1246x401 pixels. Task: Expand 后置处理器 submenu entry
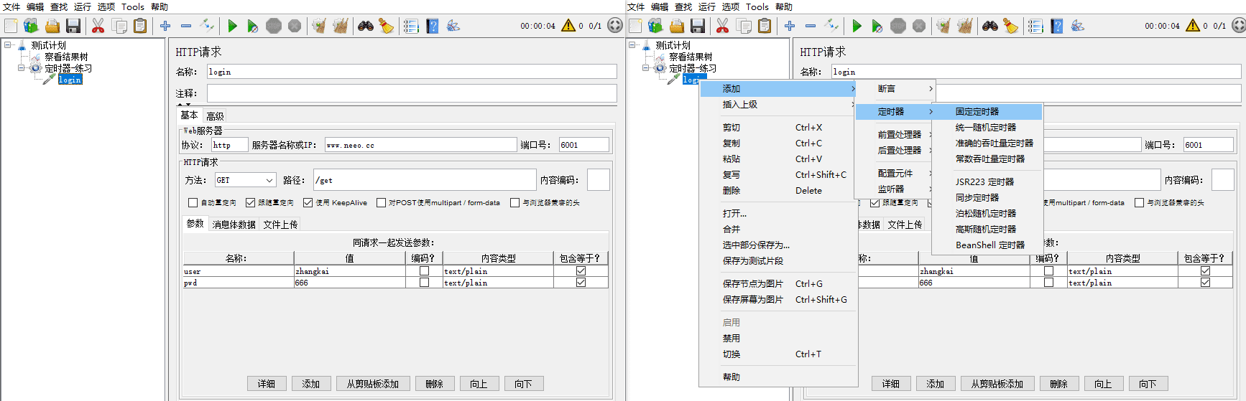(895, 151)
